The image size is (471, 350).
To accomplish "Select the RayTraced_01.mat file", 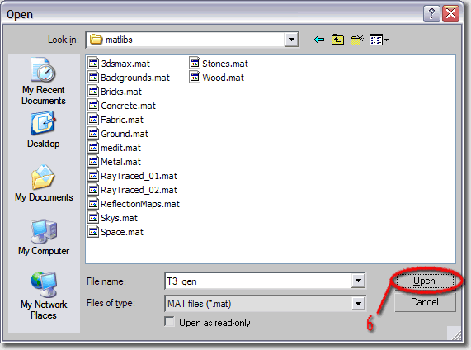I will click(133, 176).
